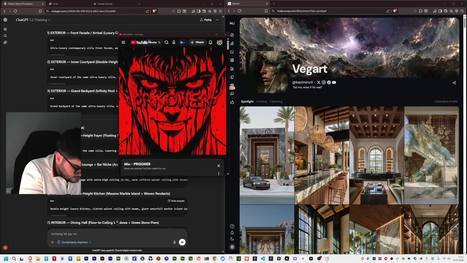Click the plus attach button in ChatGPT composer
Image resolution: width=467 pixels, height=263 pixels.
(52, 242)
